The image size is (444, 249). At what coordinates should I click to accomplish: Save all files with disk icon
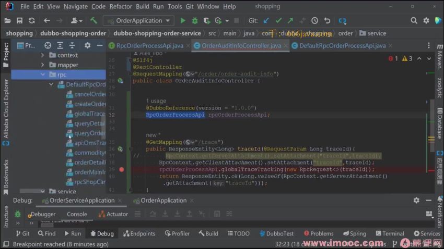[19, 21]
